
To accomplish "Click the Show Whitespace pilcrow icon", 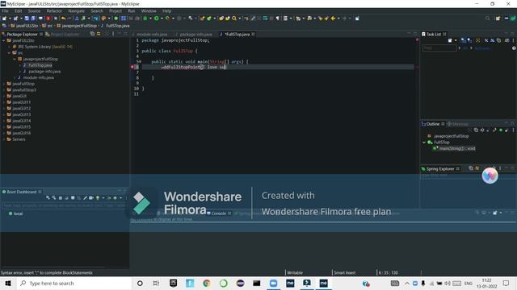I will click(278, 19).
